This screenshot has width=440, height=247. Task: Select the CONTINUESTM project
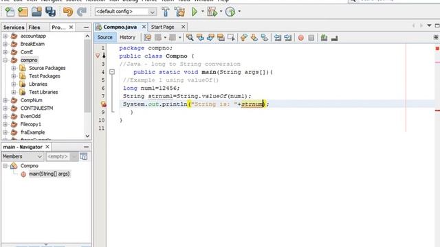click(36, 108)
